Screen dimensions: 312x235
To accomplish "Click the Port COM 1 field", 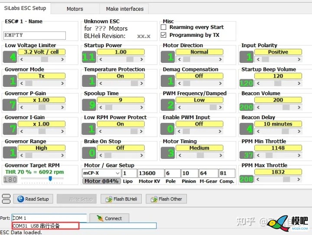I will tap(49, 218).
